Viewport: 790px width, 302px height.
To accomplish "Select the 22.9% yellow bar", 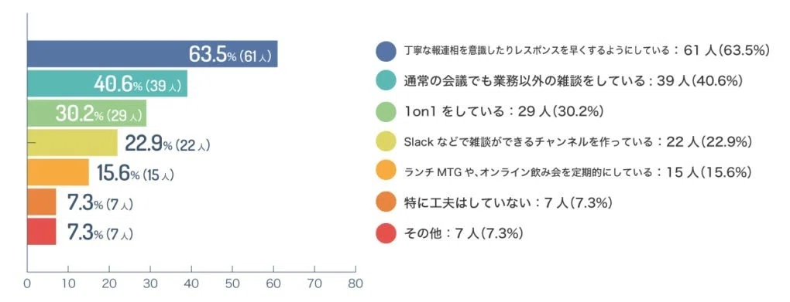I will coord(72,143).
